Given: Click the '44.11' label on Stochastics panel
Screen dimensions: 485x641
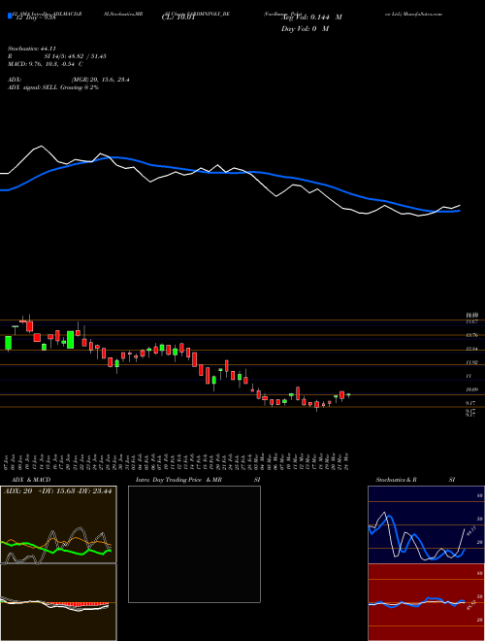Looking at the screenshot, I should click(469, 532).
